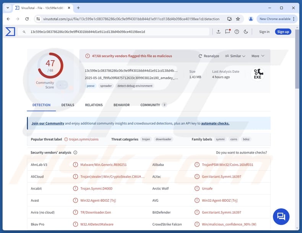Expand the More dropdown
The width and height of the screenshot is (302, 233).
[x=258, y=56]
